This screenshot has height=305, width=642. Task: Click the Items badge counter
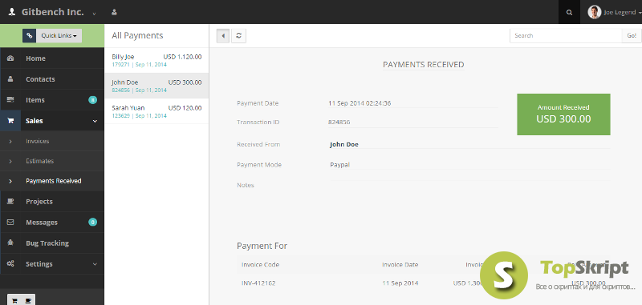point(93,100)
